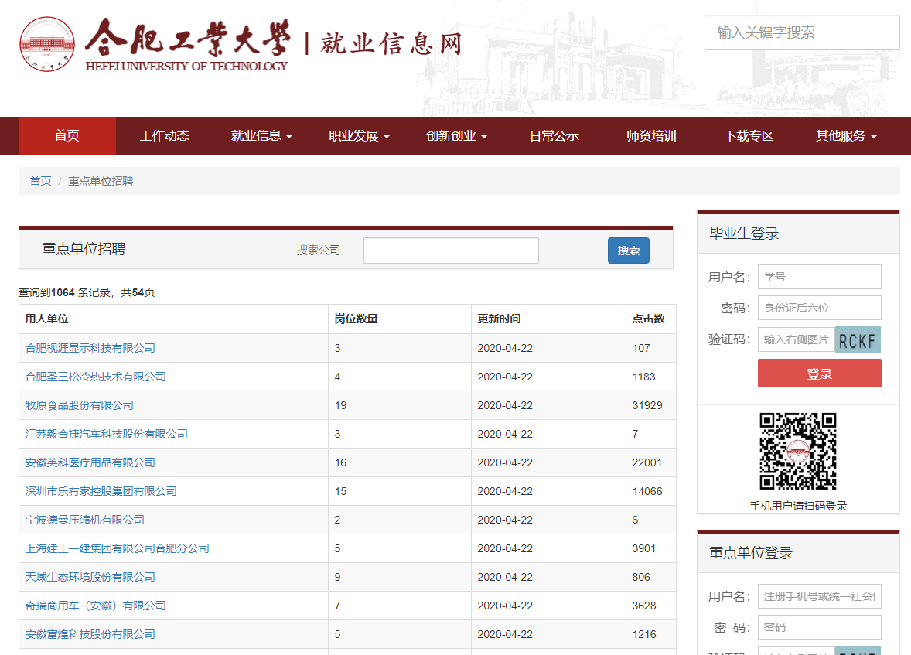This screenshot has width=911, height=655.
Task: Open the 日常公示 menu item
Action: pyautogui.click(x=554, y=135)
